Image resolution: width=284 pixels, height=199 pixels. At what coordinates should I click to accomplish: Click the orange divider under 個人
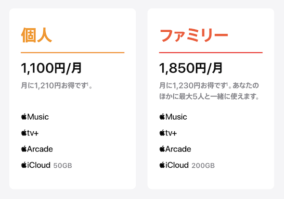[x=73, y=53]
